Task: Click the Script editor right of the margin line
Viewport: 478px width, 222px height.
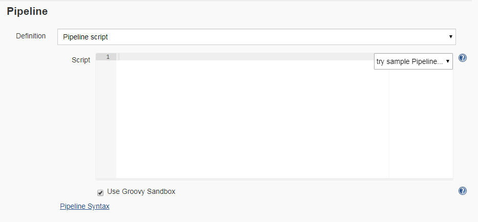Action: pyautogui.click(x=420, y=124)
